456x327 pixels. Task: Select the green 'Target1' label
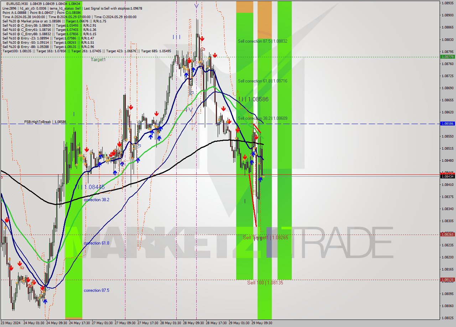click(98, 60)
